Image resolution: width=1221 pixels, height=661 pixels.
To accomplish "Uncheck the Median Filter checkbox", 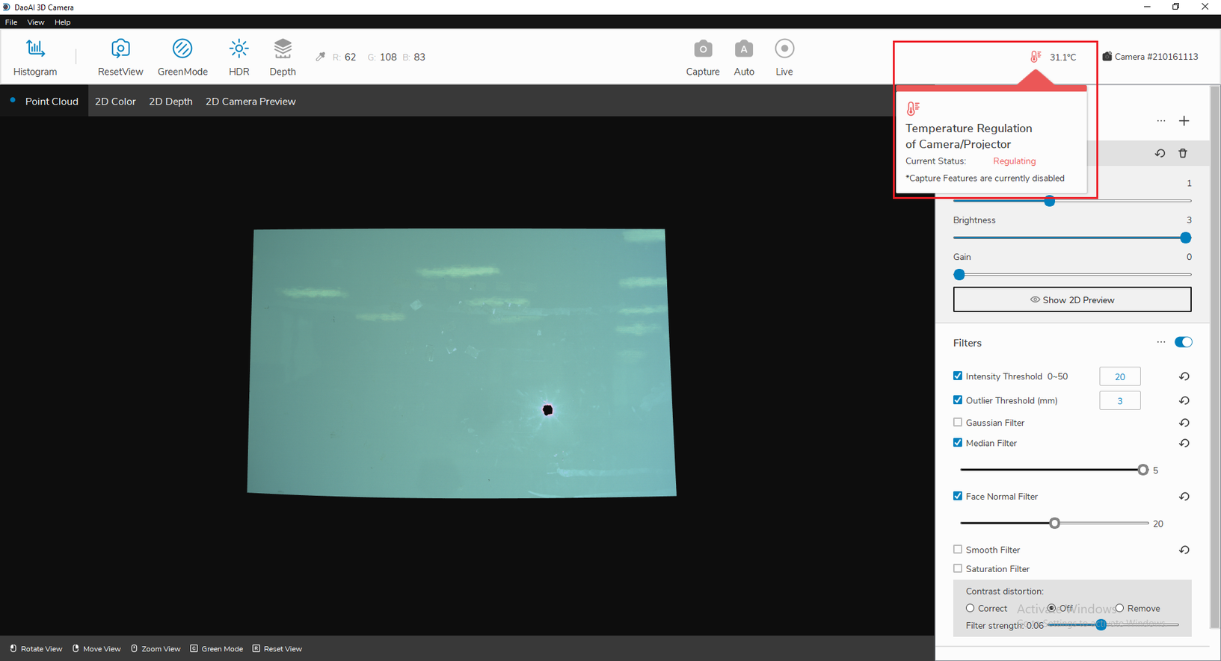I will [958, 443].
